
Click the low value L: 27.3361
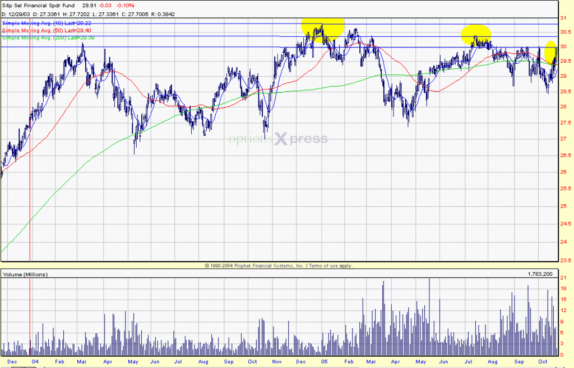[x=105, y=14]
